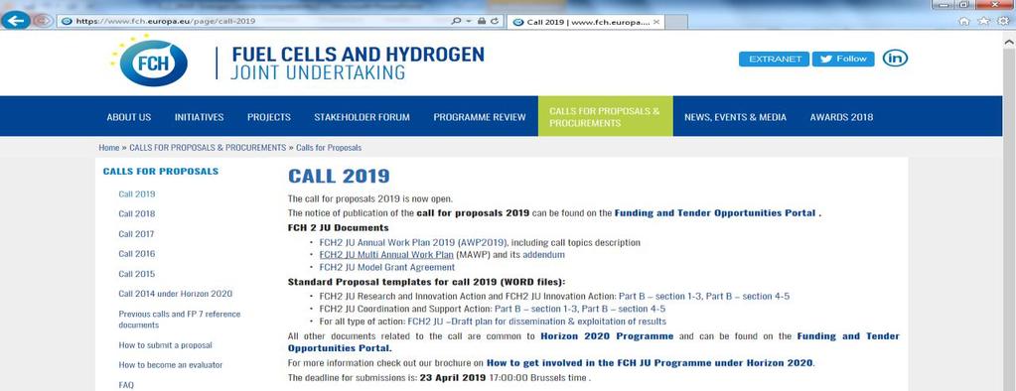The width and height of the screenshot is (1016, 391).
Task: Open the MAWP addendum link
Action: 543,255
